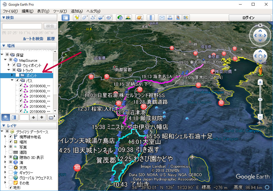The height and width of the screenshot is (191, 273).
Task: Click the Places filter text field
Action: pyautogui.click(x=24, y=117)
